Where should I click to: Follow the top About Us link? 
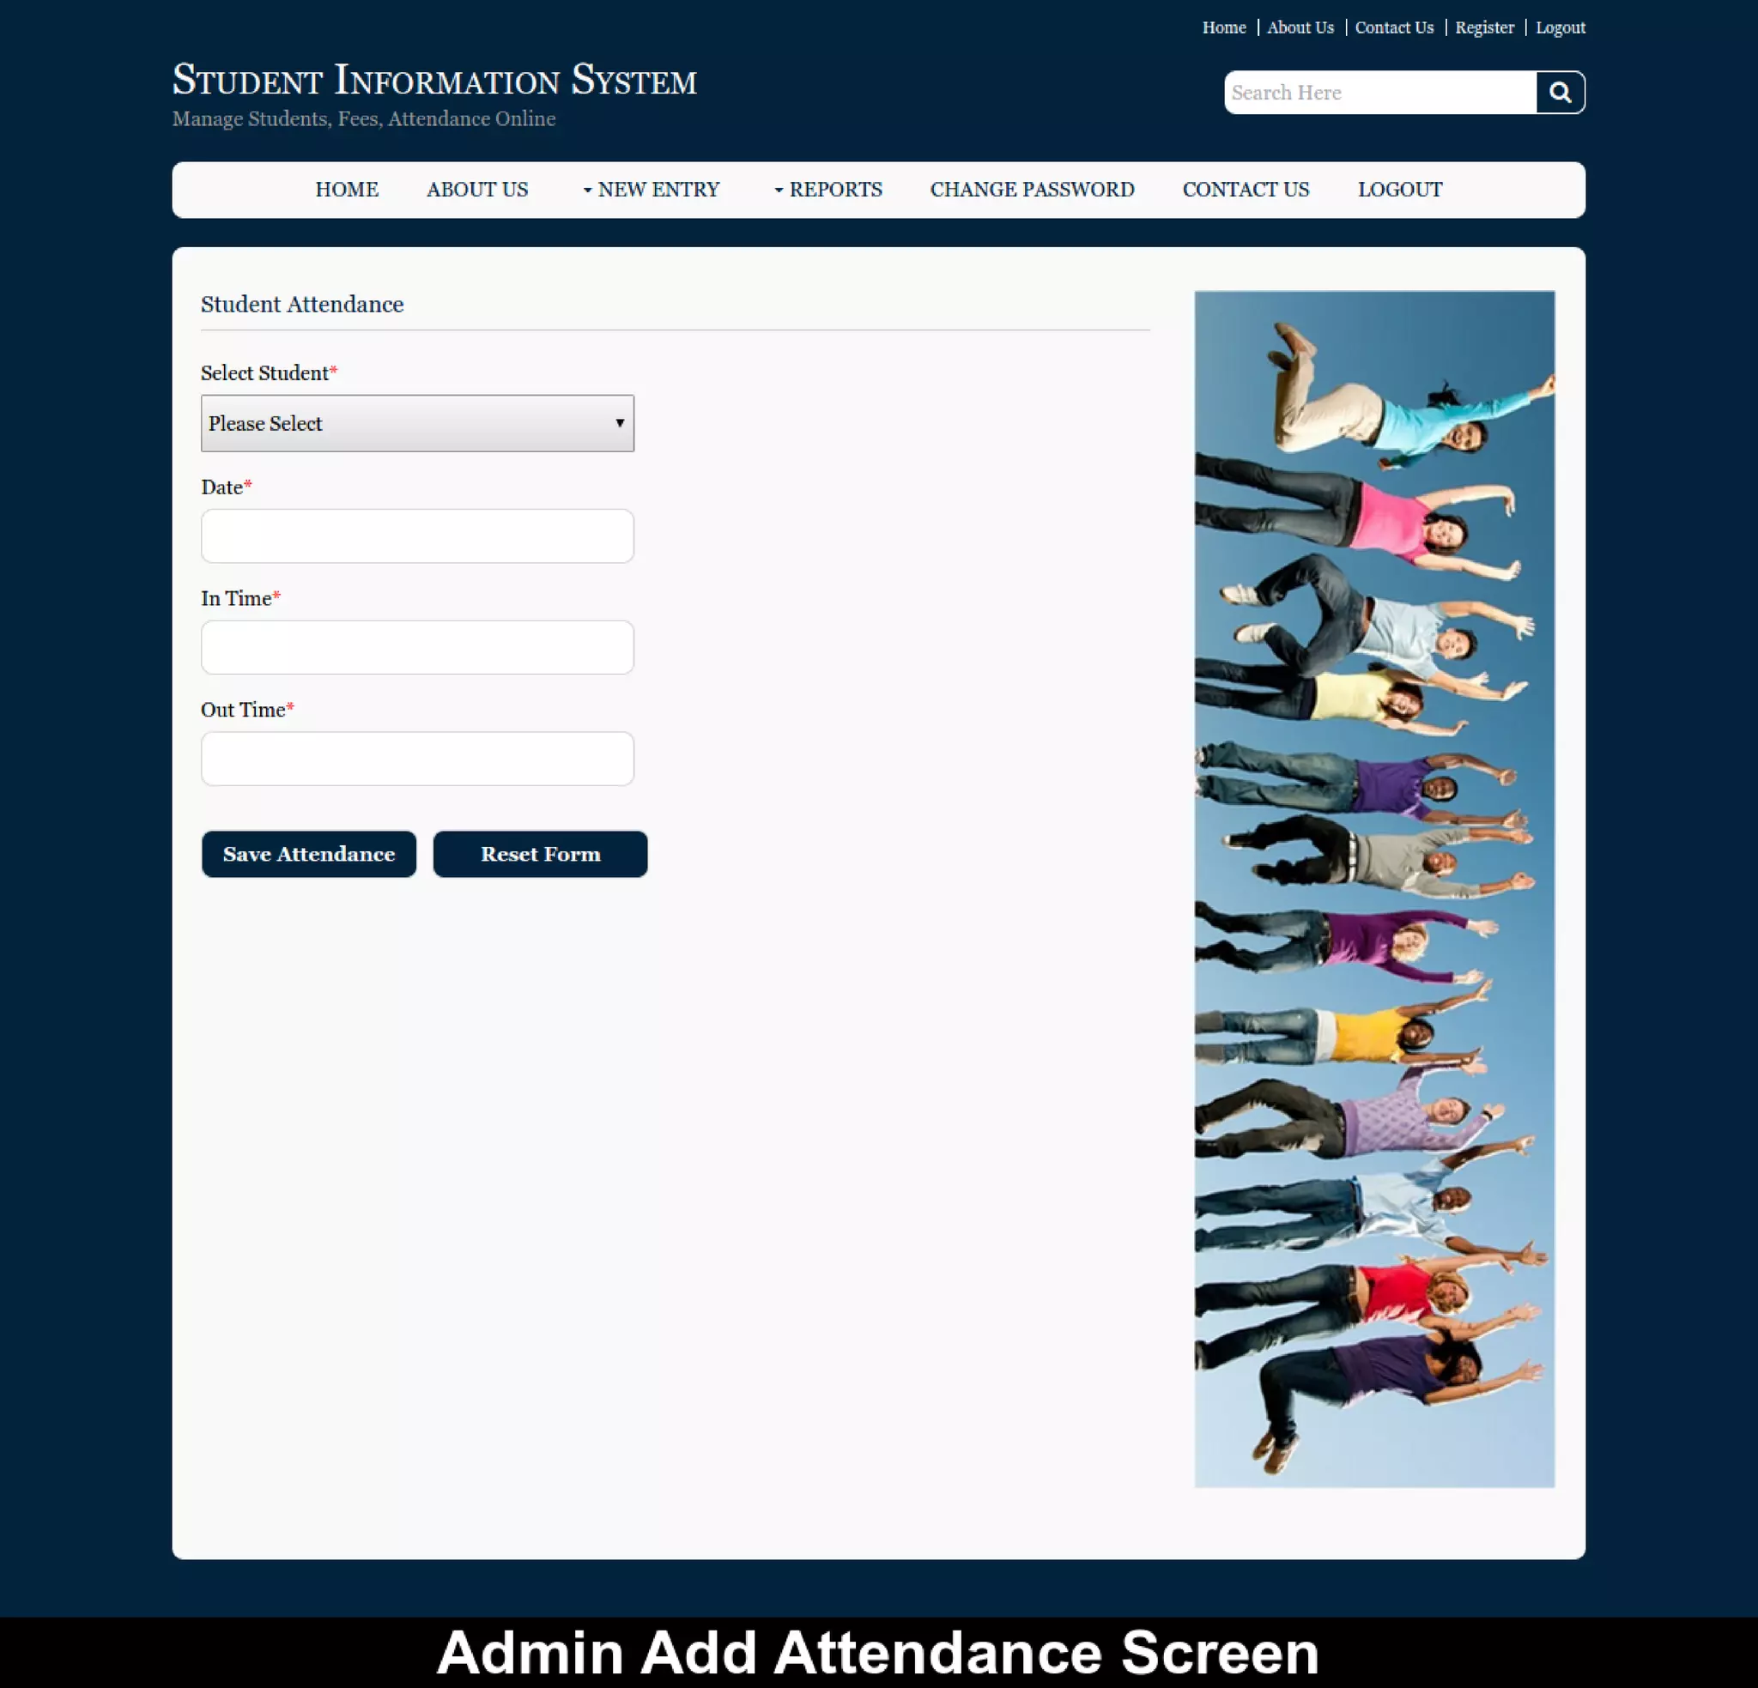(x=1300, y=27)
